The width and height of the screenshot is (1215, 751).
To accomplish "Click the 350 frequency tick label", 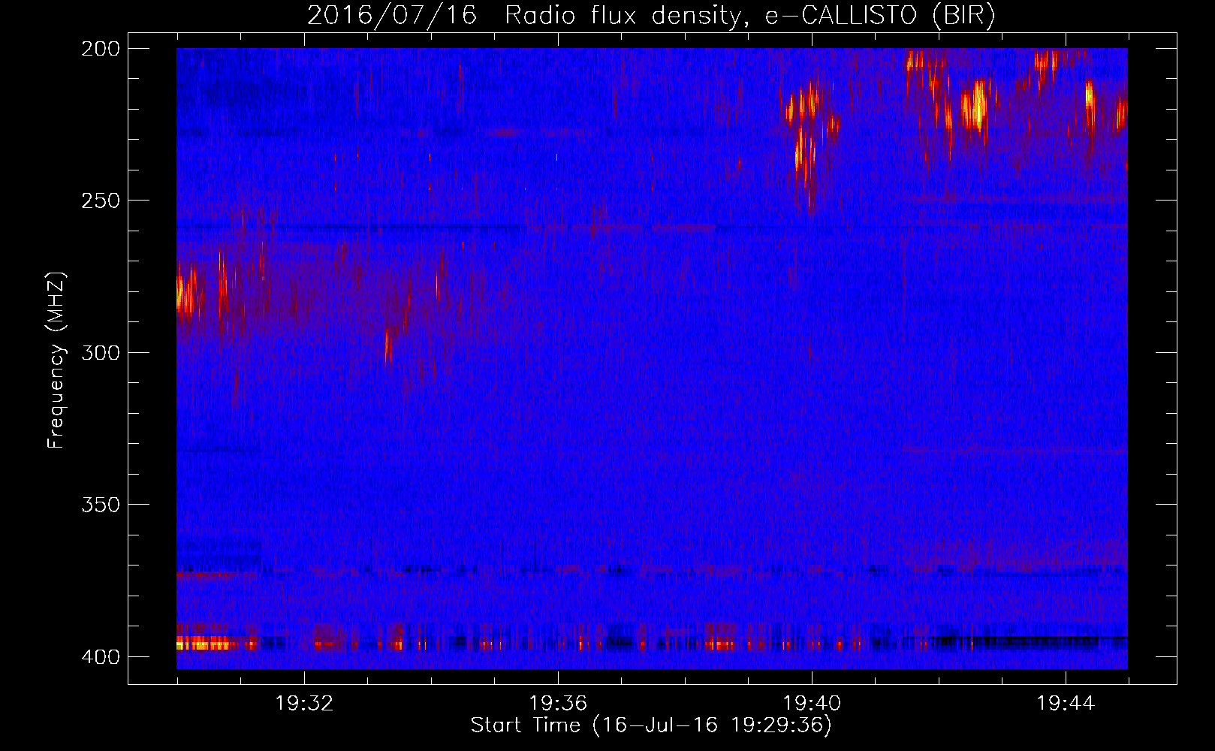I will (x=101, y=505).
